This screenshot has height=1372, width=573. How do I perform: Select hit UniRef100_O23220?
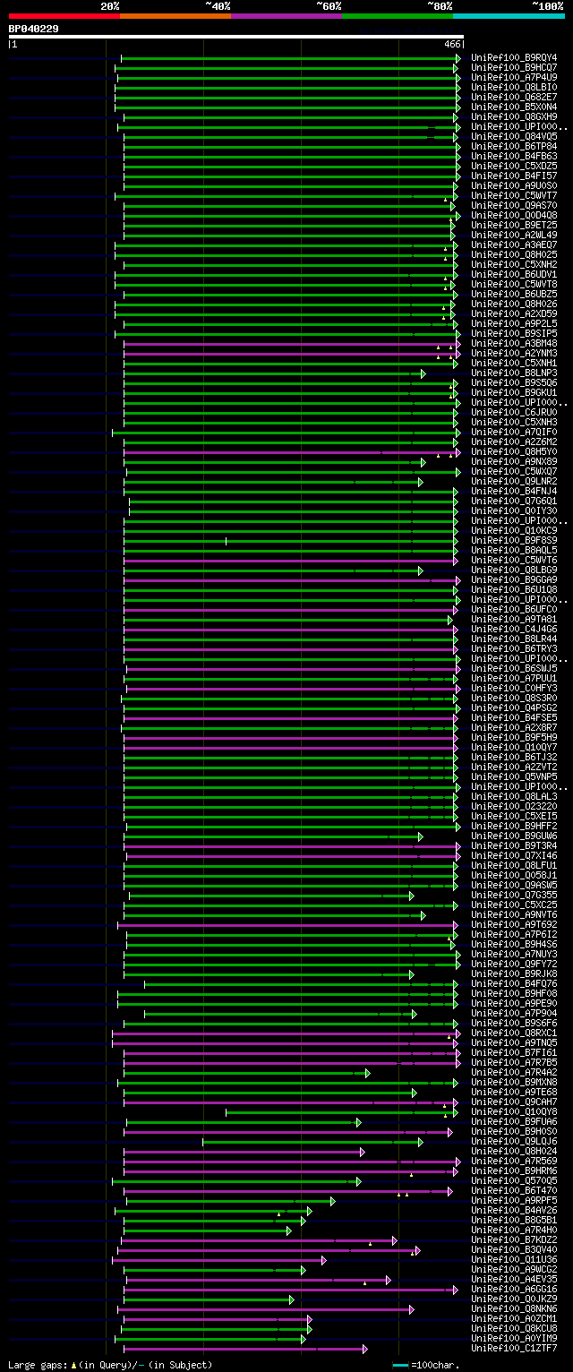pyautogui.click(x=514, y=807)
